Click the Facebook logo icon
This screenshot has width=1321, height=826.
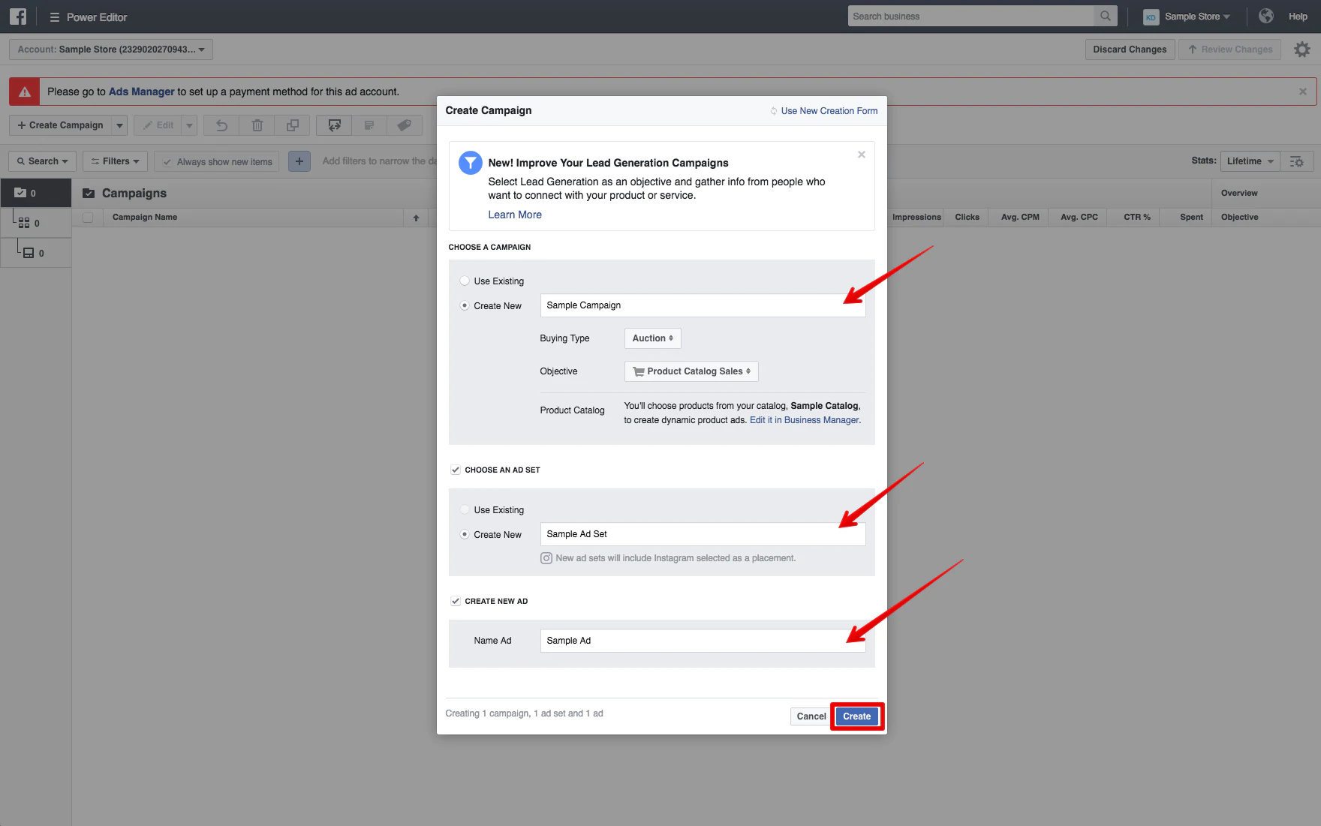[x=18, y=17]
